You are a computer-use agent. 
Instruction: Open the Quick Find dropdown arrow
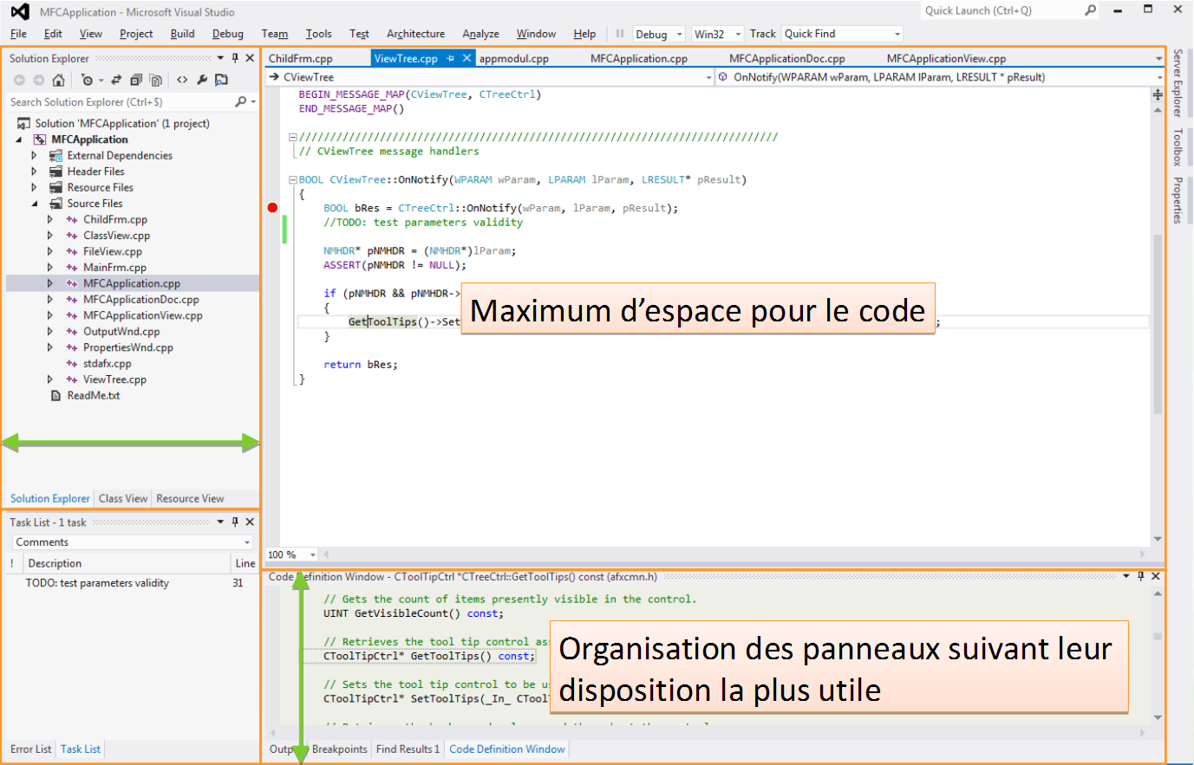(x=897, y=34)
